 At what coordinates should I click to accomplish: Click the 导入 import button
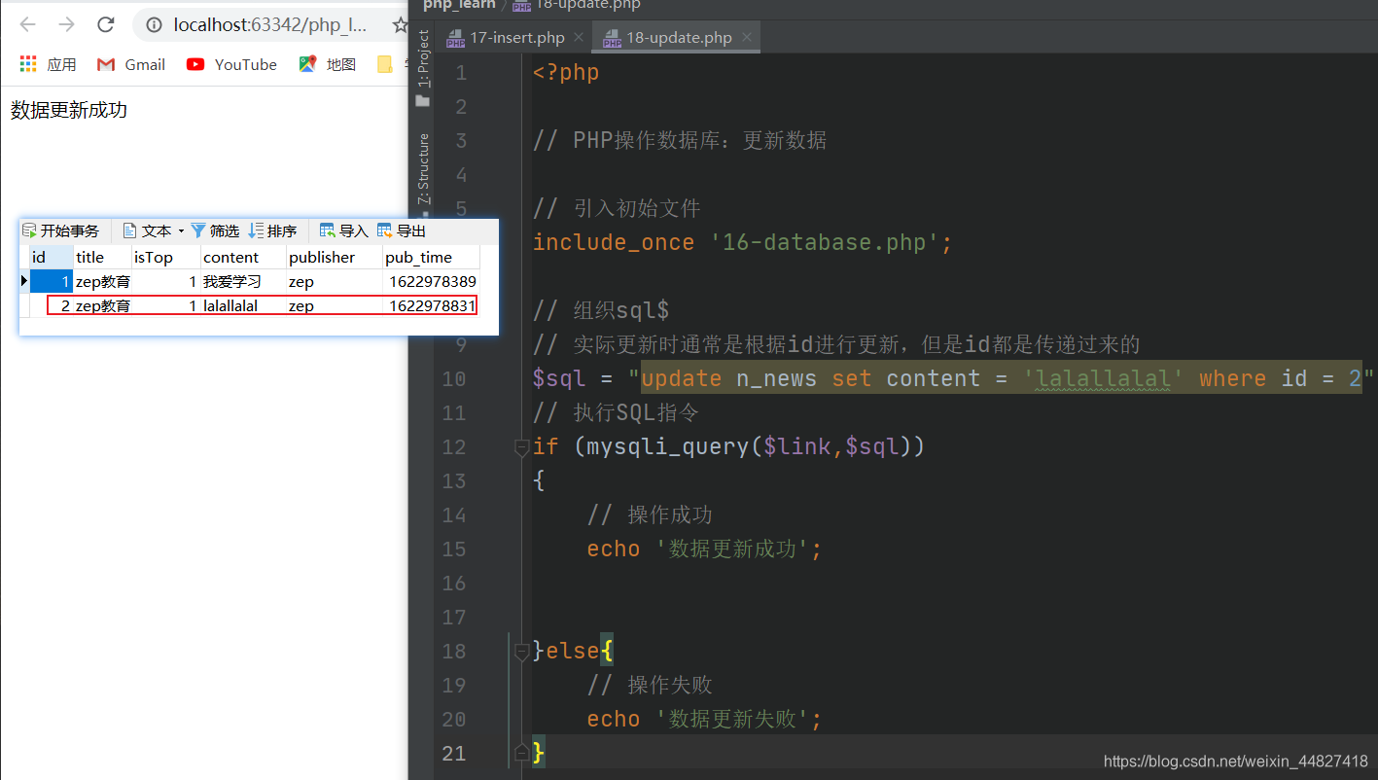coord(344,230)
